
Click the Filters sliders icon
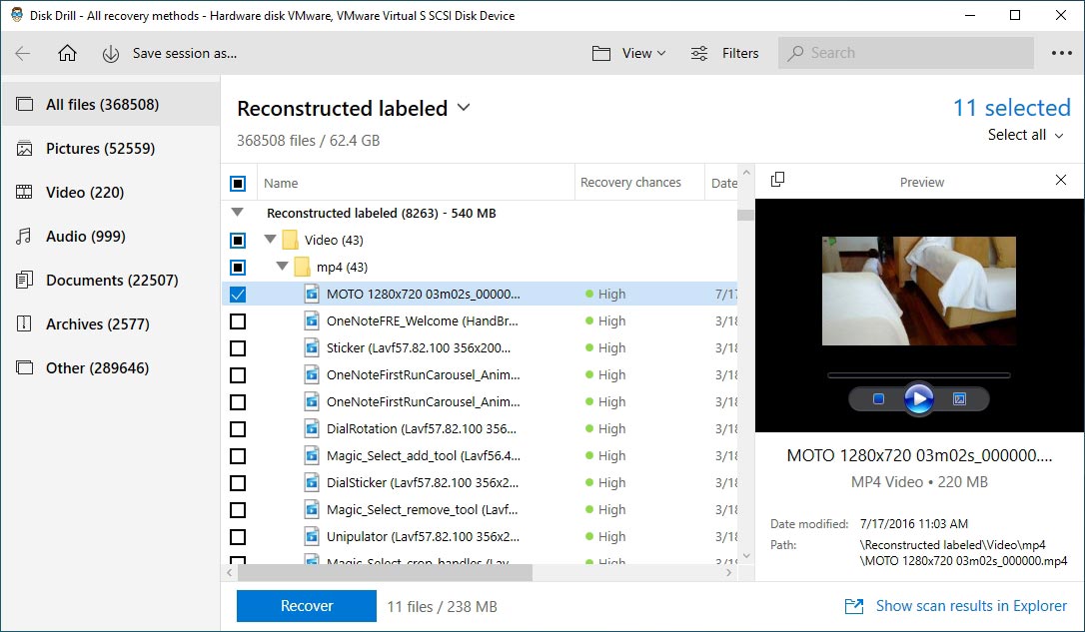699,53
